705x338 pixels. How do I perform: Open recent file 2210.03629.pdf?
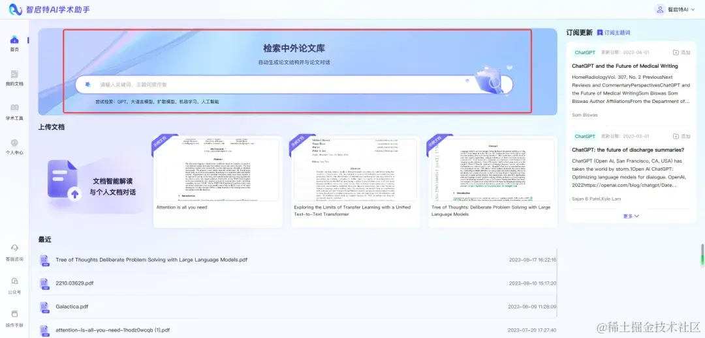coord(74,283)
